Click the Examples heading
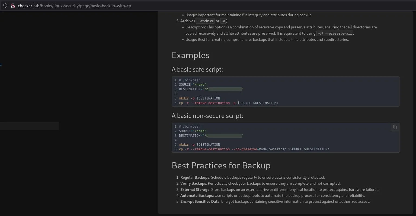 coord(191,55)
